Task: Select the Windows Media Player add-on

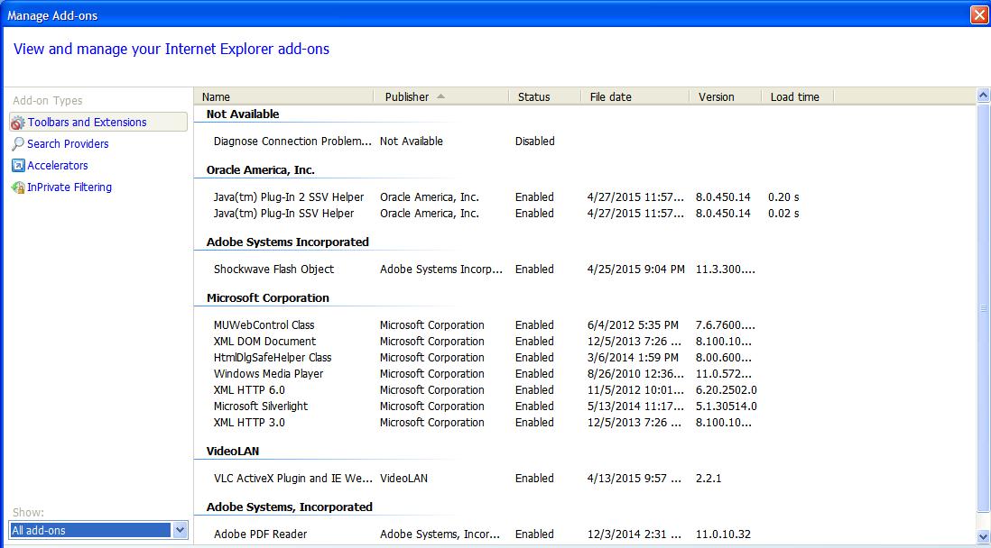Action: pyautogui.click(x=269, y=374)
